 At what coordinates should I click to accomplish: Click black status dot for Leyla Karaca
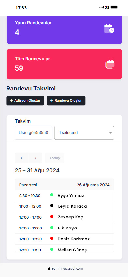[x=52, y=206]
